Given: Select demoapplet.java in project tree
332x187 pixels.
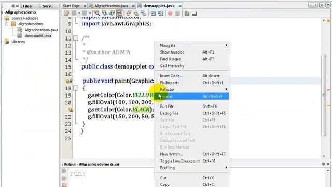Looking at the screenshot, I should tap(38, 36).
